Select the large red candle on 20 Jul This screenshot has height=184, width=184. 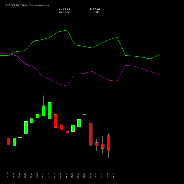point(91,134)
